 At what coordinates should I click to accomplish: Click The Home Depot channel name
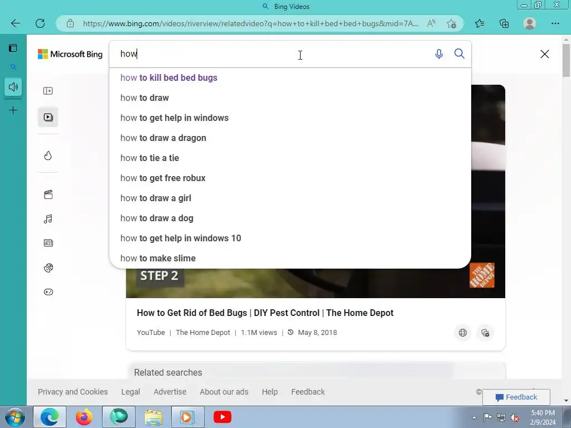point(203,333)
